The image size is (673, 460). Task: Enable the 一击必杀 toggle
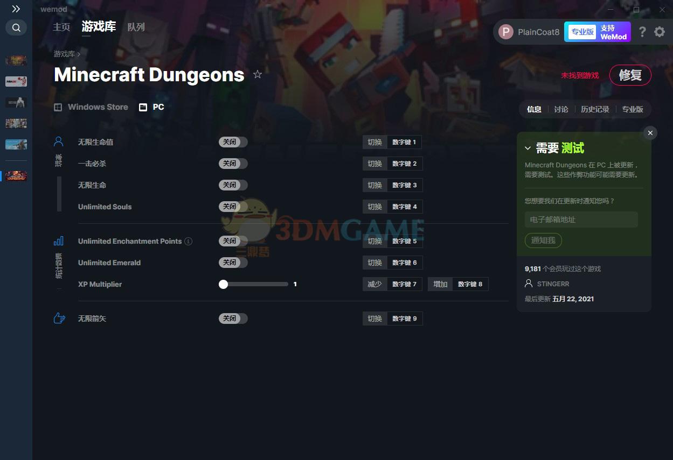pos(233,164)
